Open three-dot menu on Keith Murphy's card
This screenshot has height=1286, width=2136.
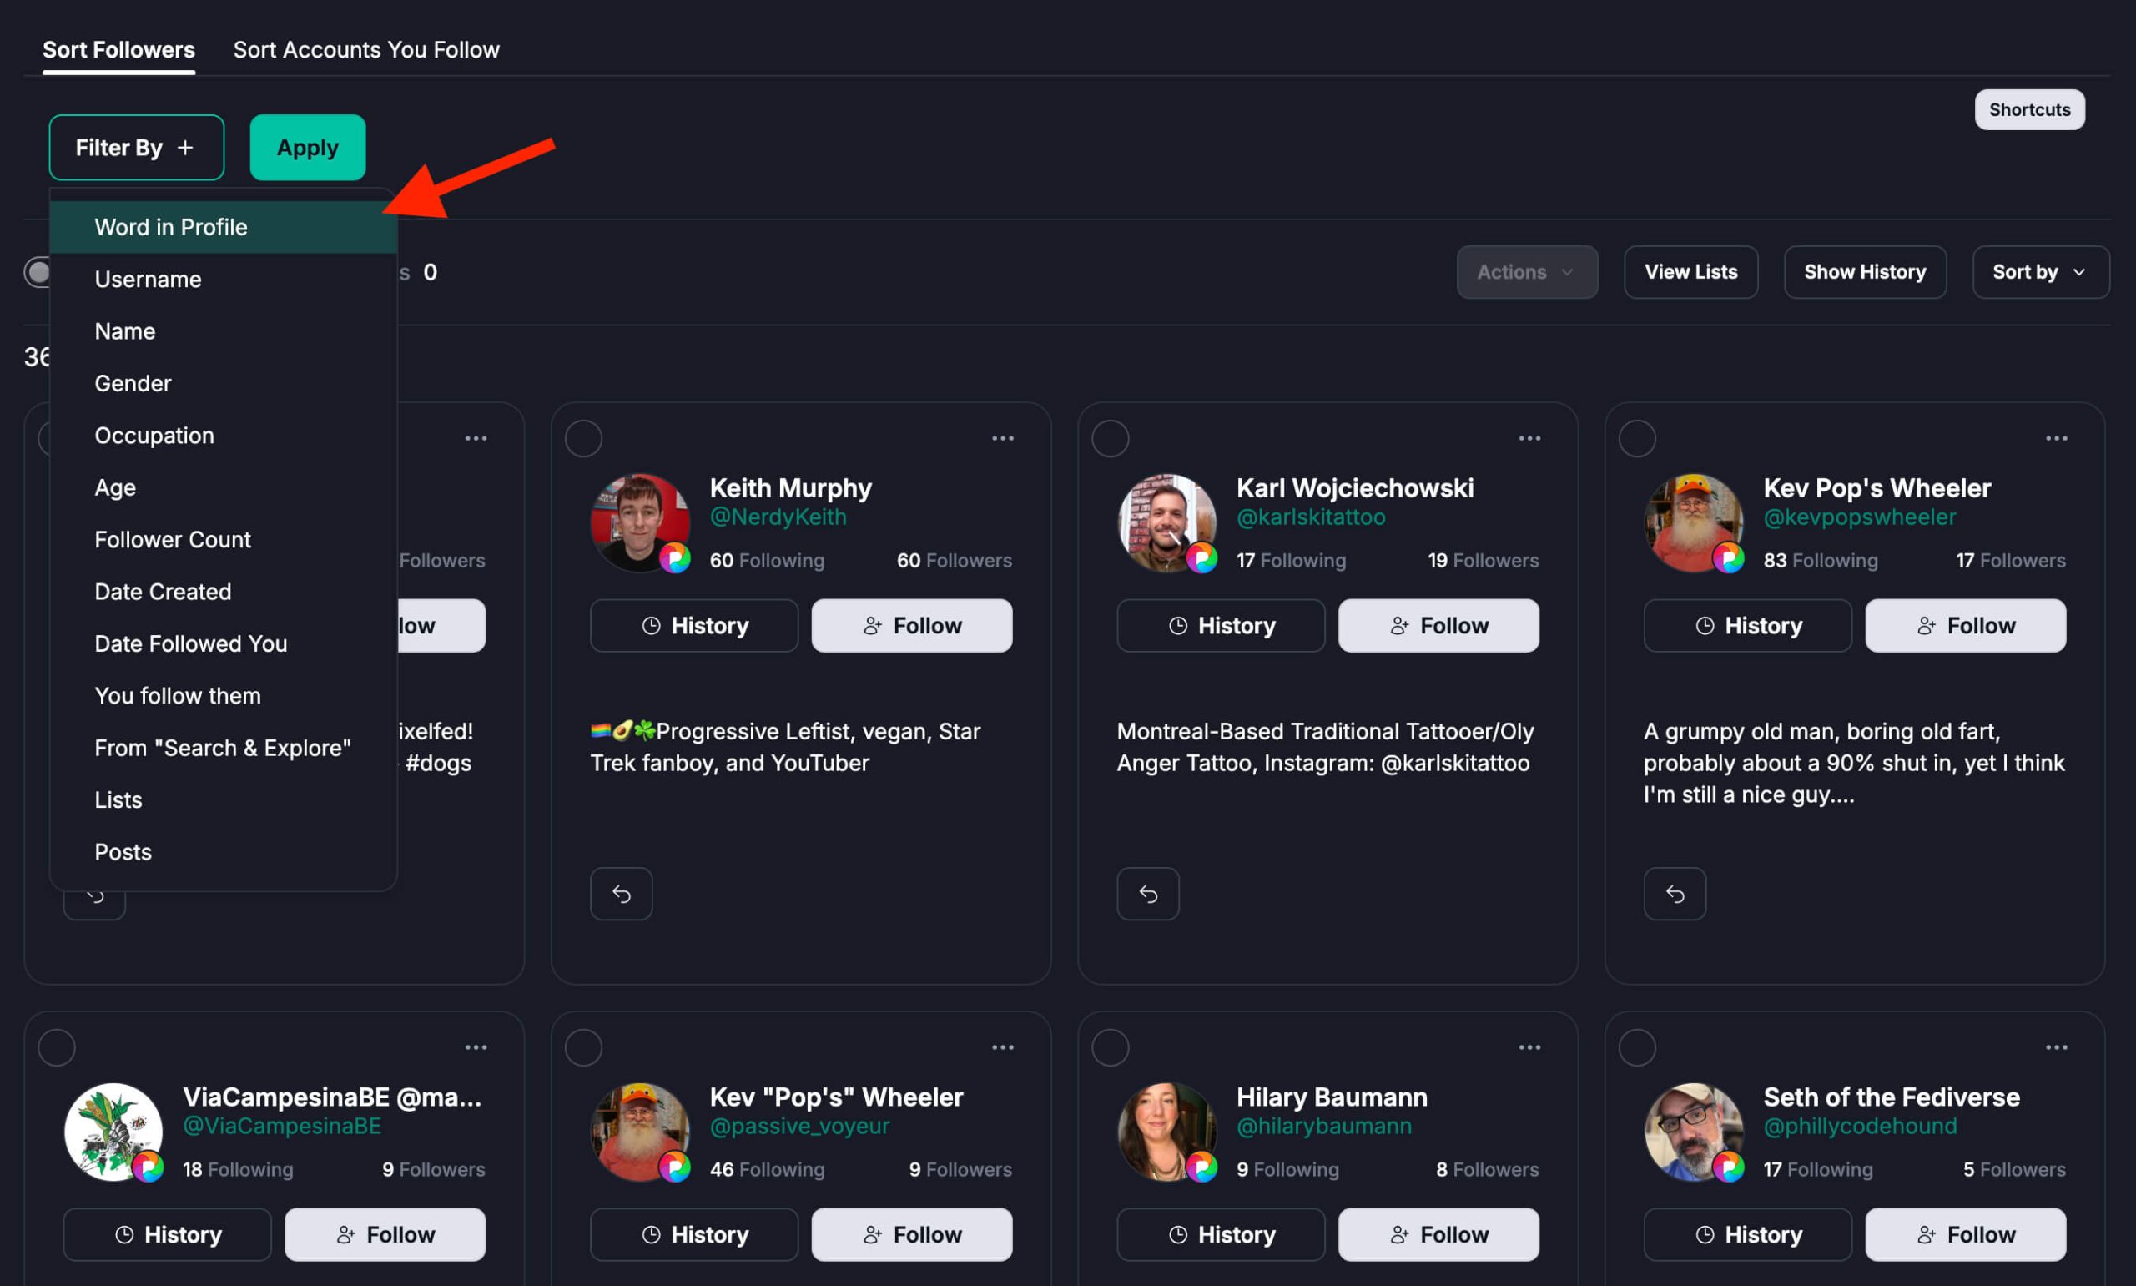(x=1002, y=438)
